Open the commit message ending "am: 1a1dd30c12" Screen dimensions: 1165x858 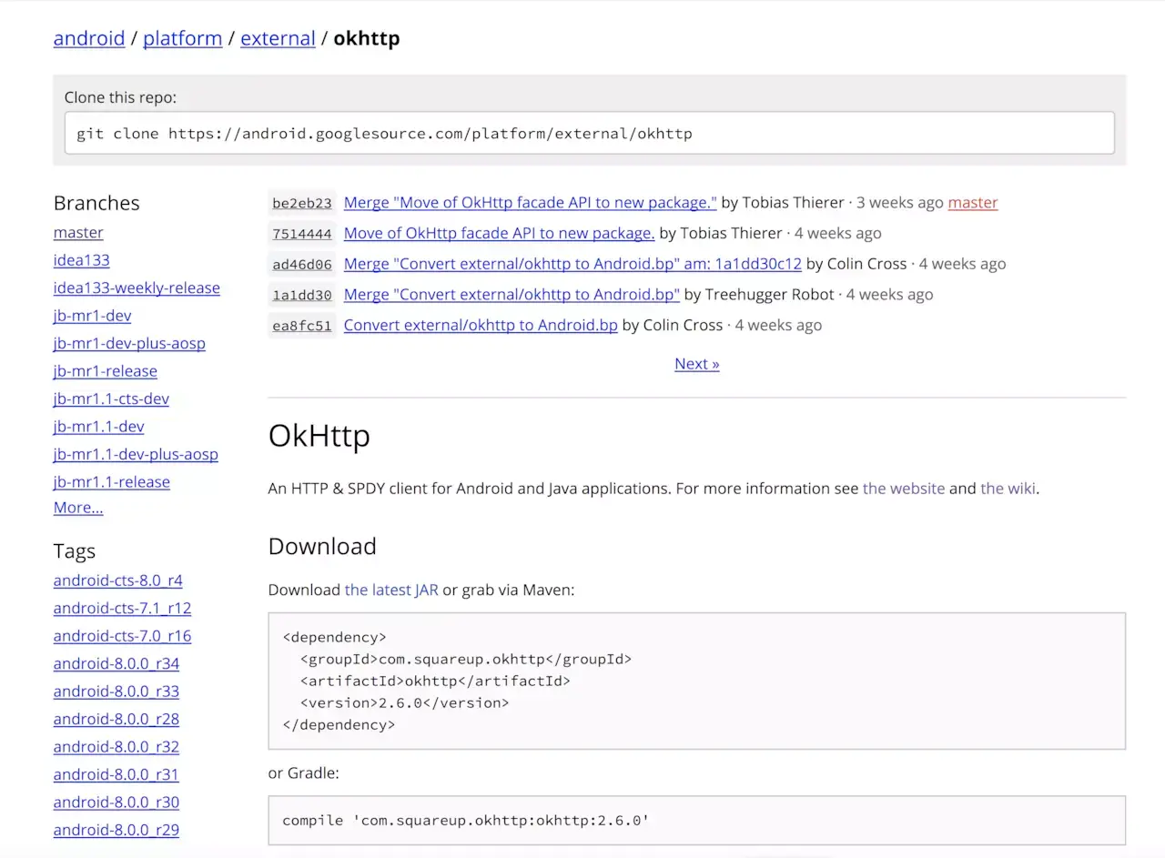[572, 264]
